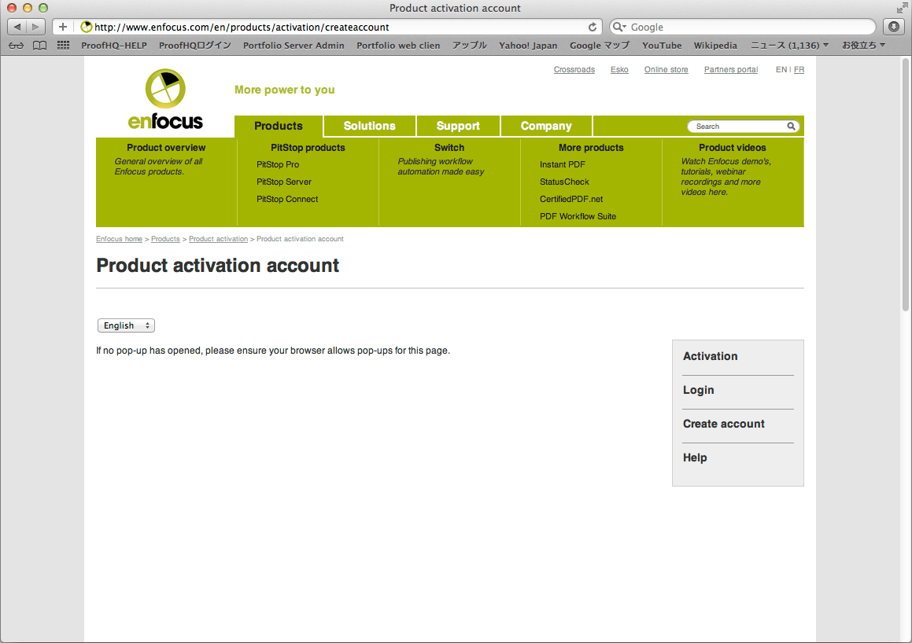Click the Downloads button in toolbar
Viewport: 912px width, 643px height.
(894, 27)
